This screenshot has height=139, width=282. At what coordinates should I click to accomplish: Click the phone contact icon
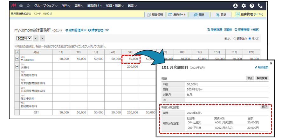[x=260, y=6]
